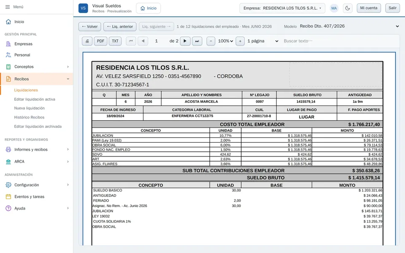Click company name RESIDENCIA LOS TILOS S.R.L. heading
This screenshot has height=253, width=405.
click(x=143, y=67)
